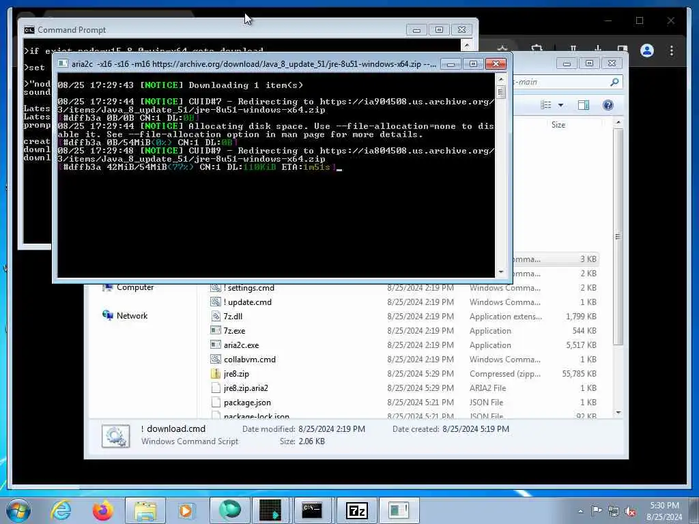Open the Explorer view options dropdown arrow
This screenshot has width=699, height=524.
pos(561,105)
